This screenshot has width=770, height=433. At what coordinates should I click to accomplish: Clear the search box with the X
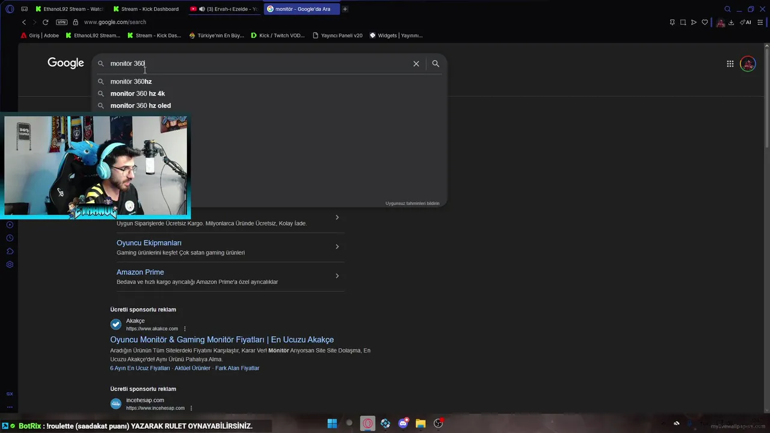[416, 63]
